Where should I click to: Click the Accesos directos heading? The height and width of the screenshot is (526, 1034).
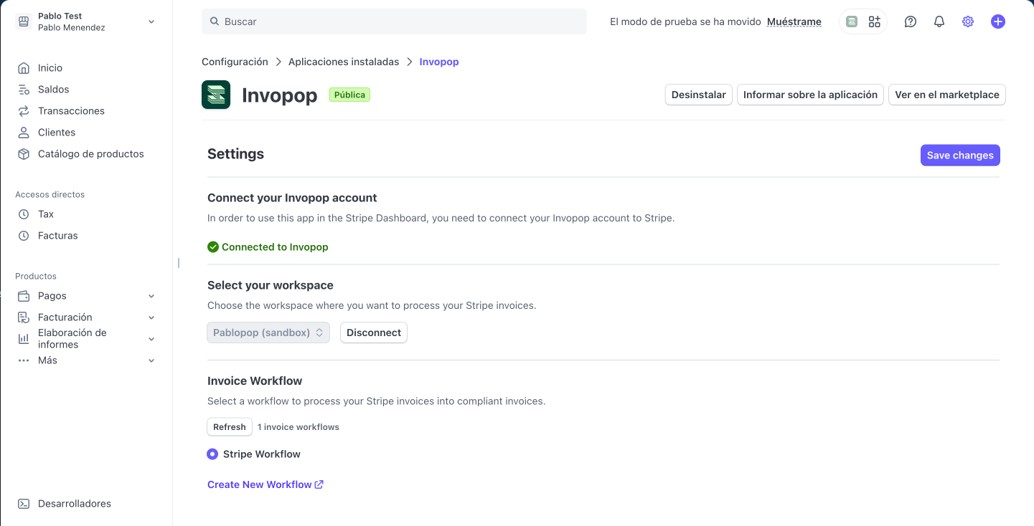[x=50, y=194]
